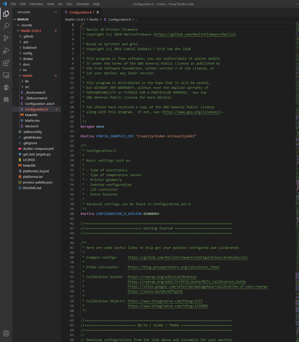Open the Run menu
Image resolution: width=299 pixels, height=342 pixels.
coord(69,4)
